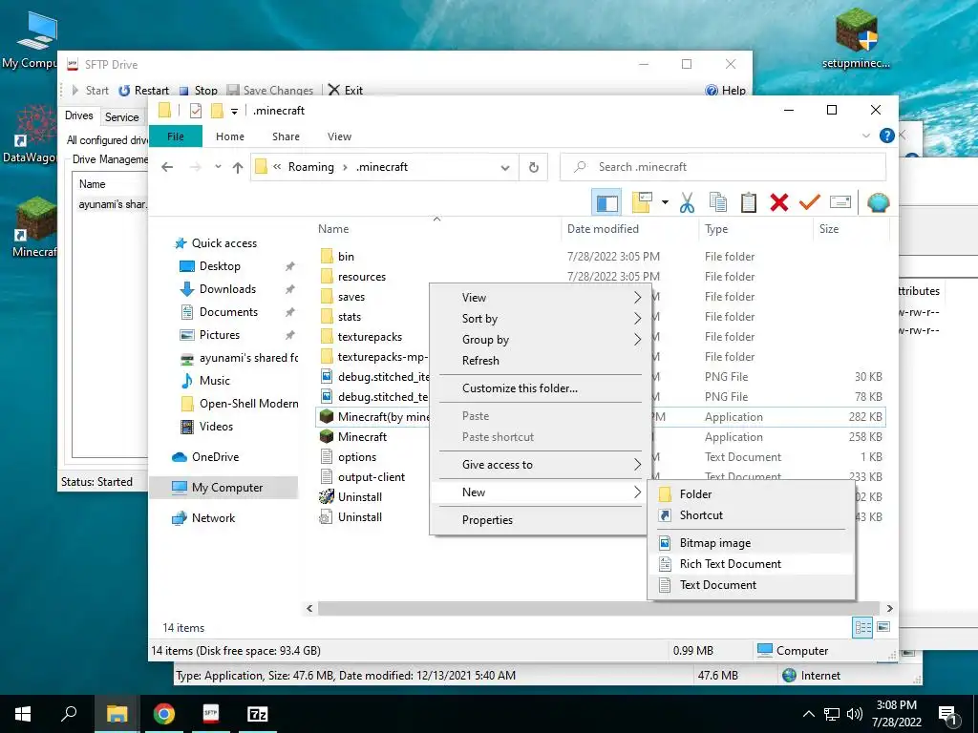
Task: Toggle the preview pane toolbar icon
Action: [x=606, y=202]
